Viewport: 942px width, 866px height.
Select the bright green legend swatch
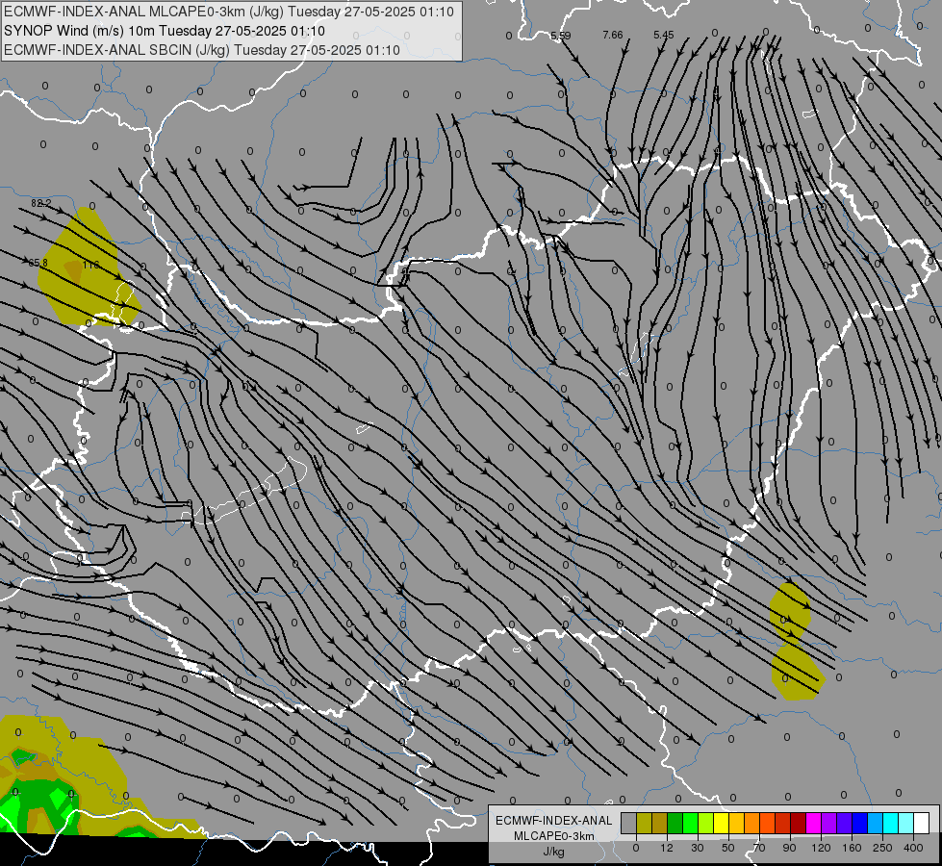point(690,824)
